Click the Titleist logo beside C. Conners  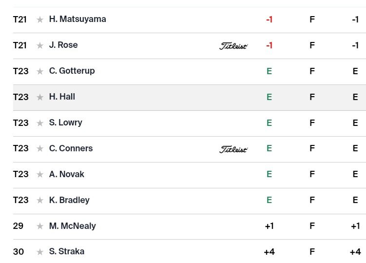233,149
